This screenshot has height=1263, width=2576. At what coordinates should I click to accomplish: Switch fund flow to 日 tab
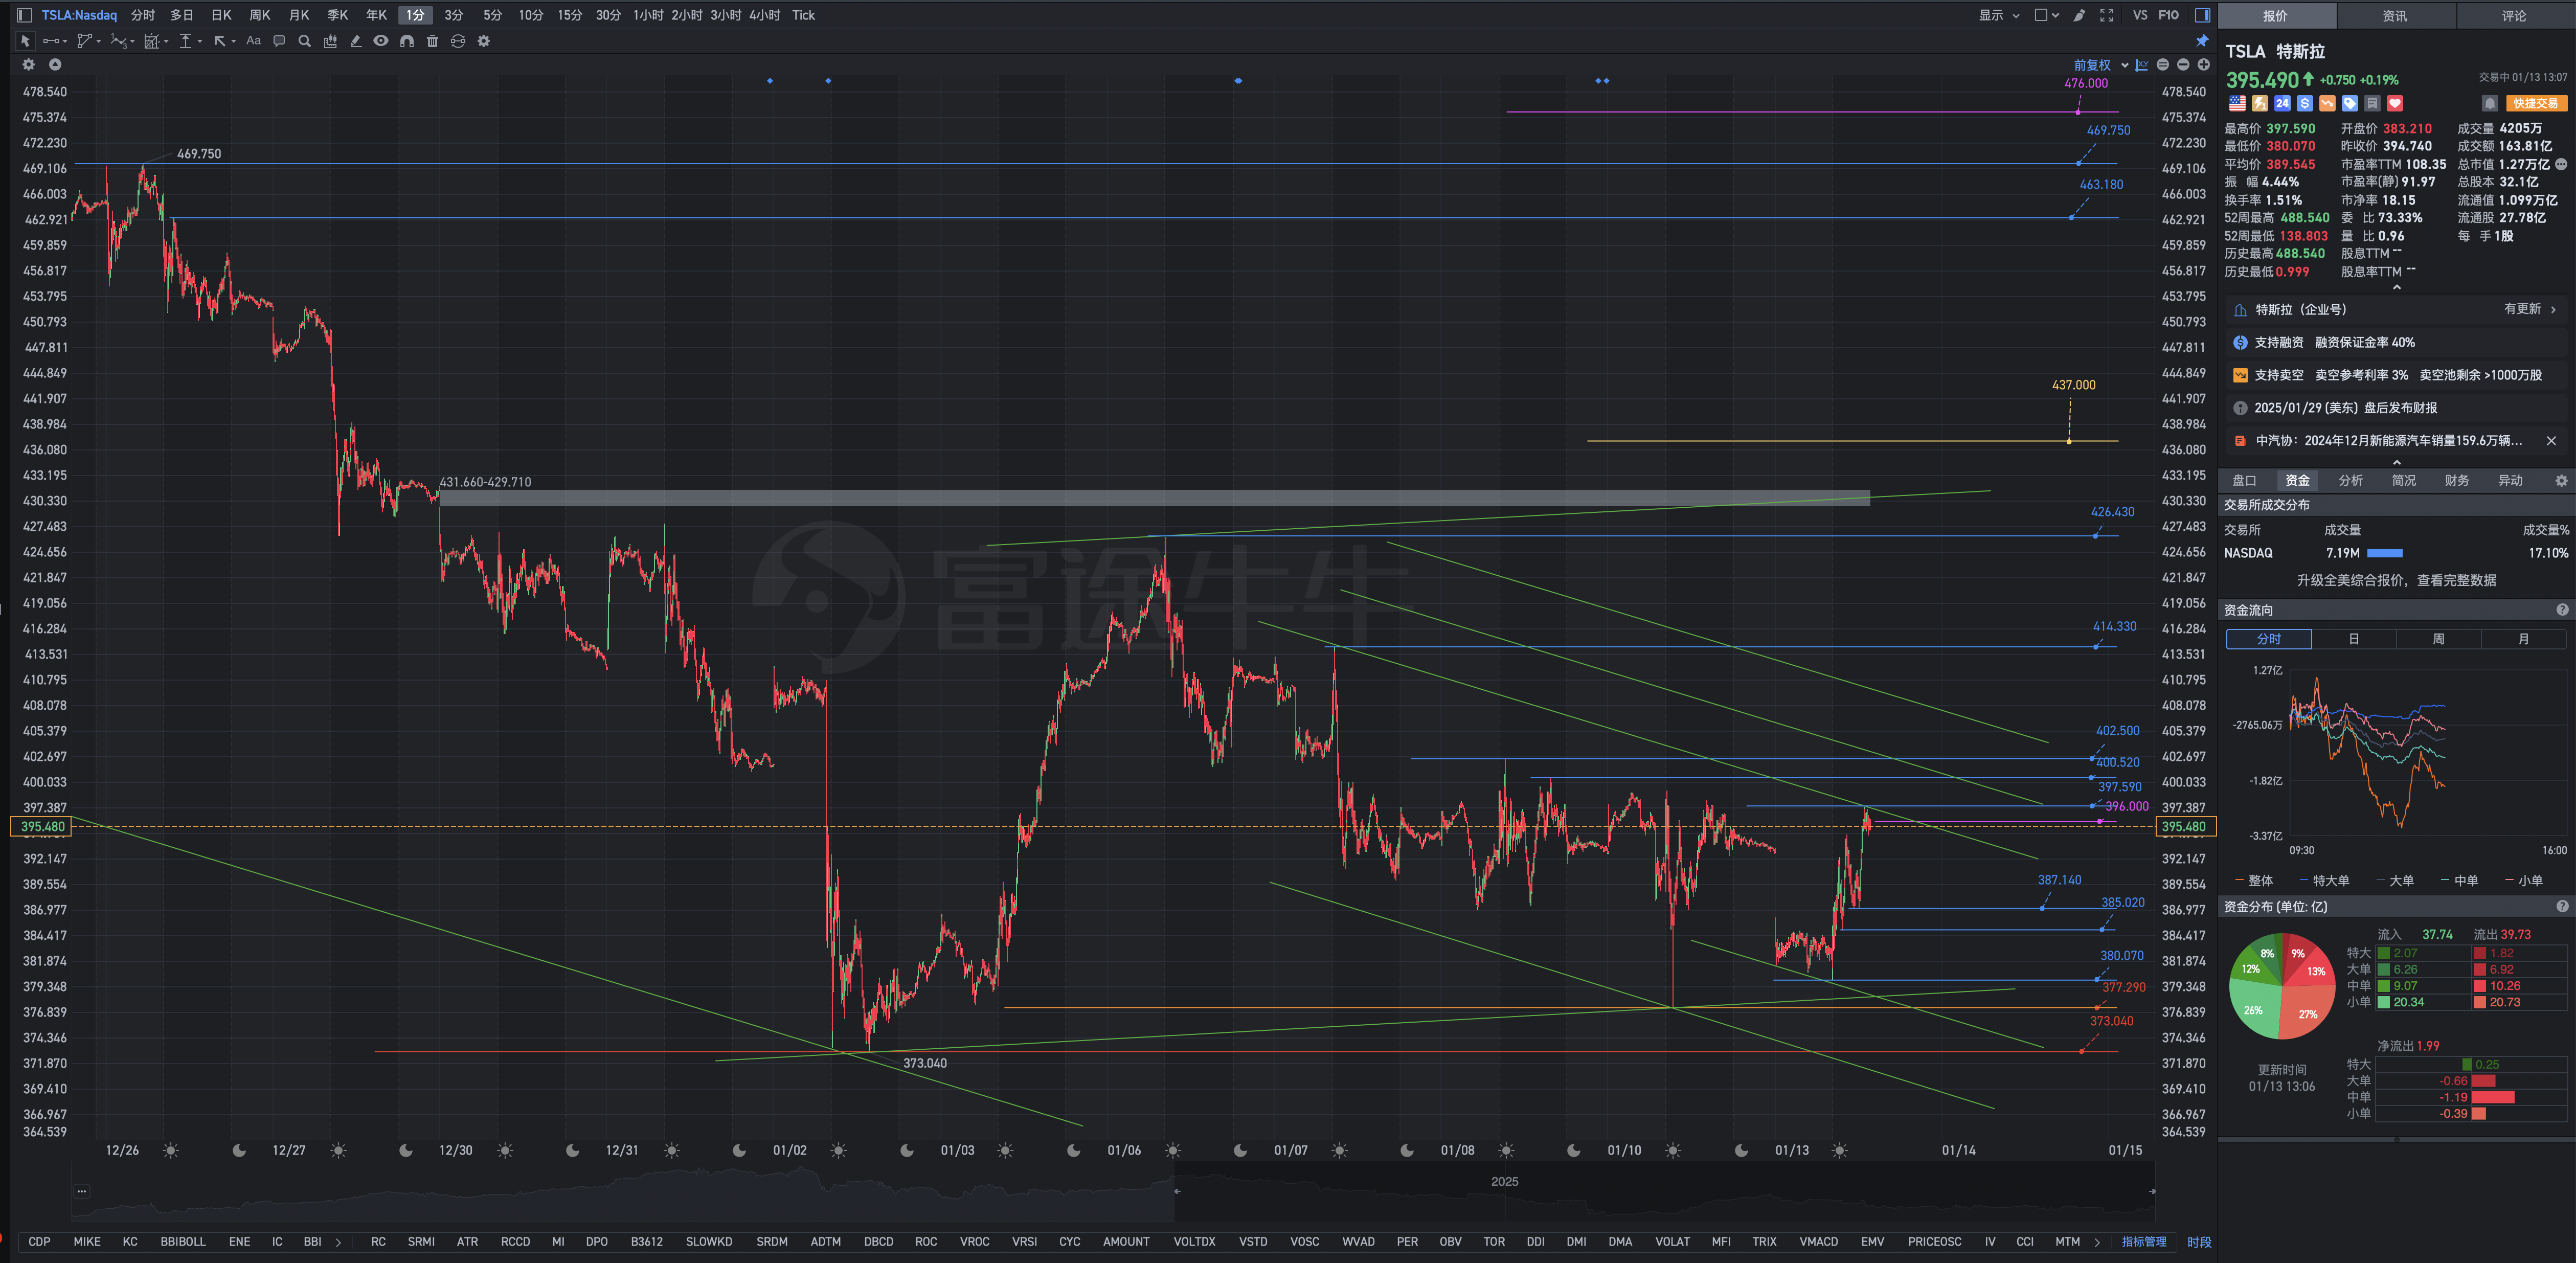[x=2354, y=639]
